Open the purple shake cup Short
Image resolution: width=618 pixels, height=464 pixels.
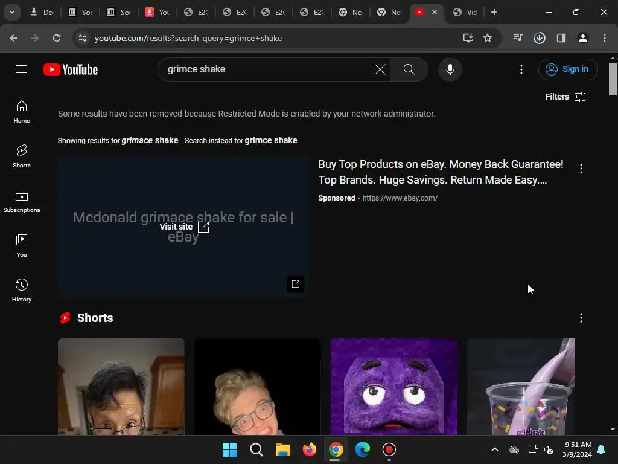coord(521,387)
